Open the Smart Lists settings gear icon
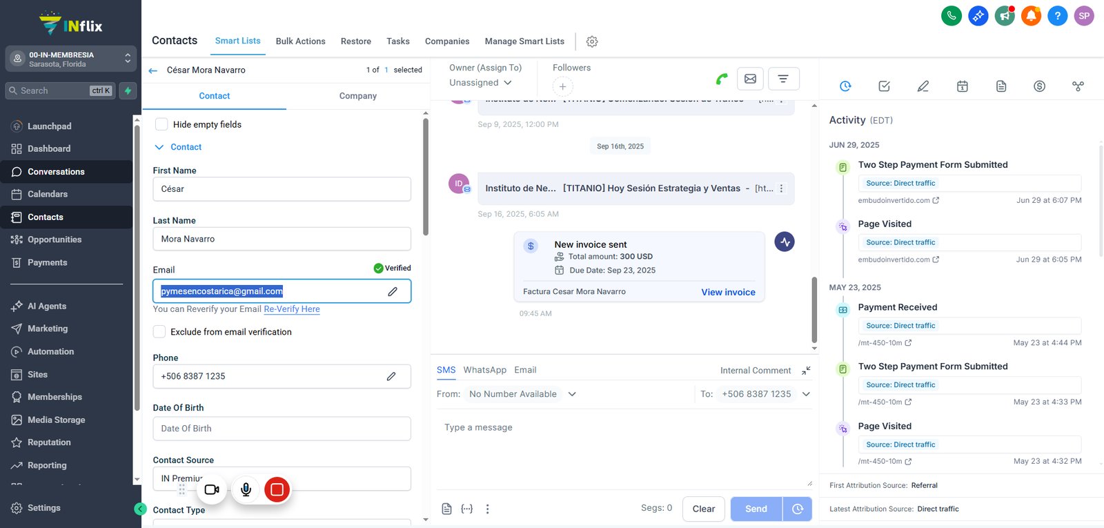This screenshot has width=1104, height=528. pos(592,41)
